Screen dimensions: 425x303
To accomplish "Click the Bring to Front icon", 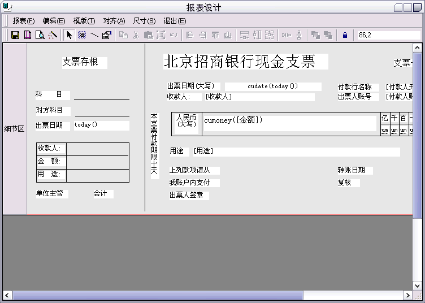I will tap(315, 35).
